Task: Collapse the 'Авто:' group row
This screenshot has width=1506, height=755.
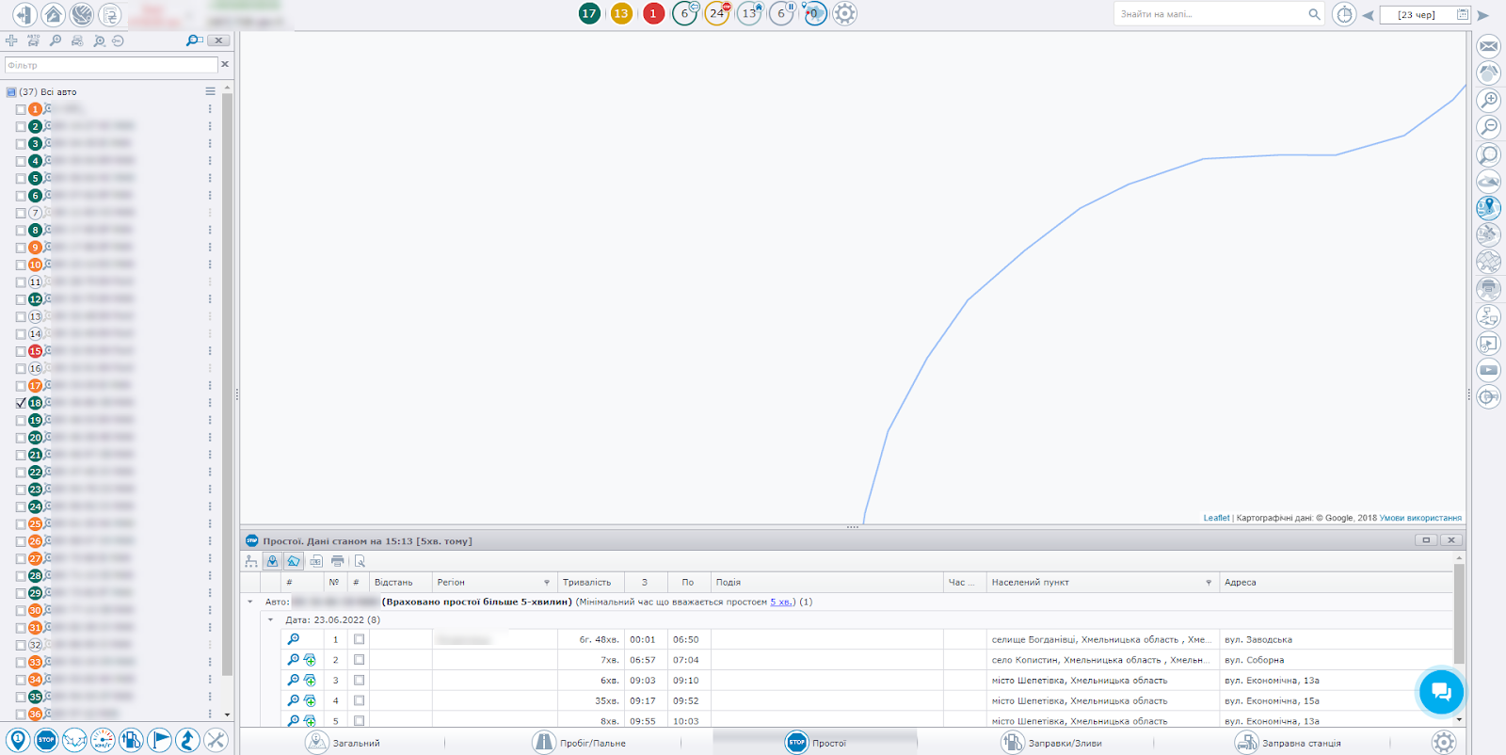Action: click(x=250, y=602)
